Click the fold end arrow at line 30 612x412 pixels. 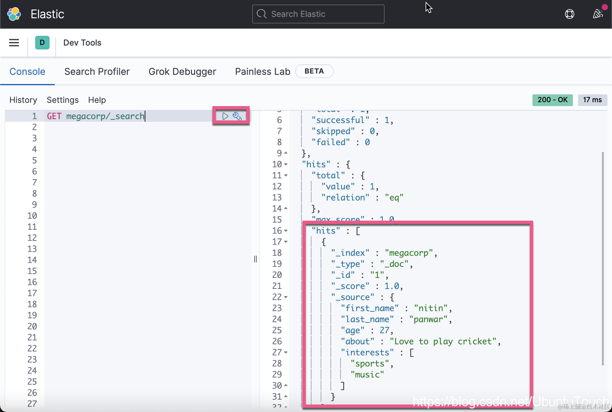[x=286, y=385]
